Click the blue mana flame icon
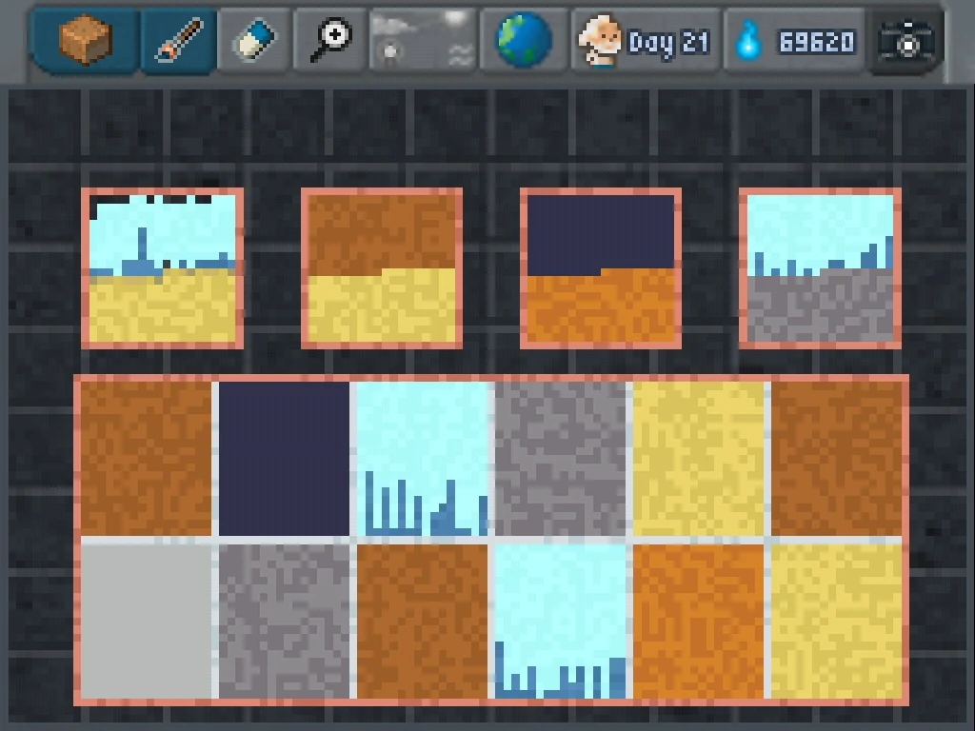 (748, 41)
